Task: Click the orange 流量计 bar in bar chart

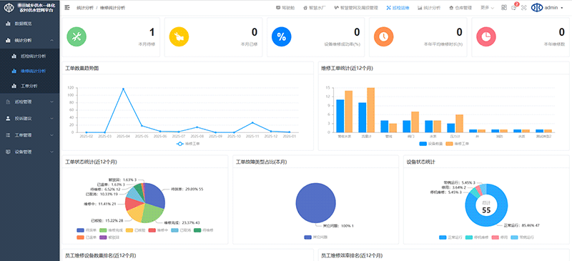Action: tap(370, 110)
